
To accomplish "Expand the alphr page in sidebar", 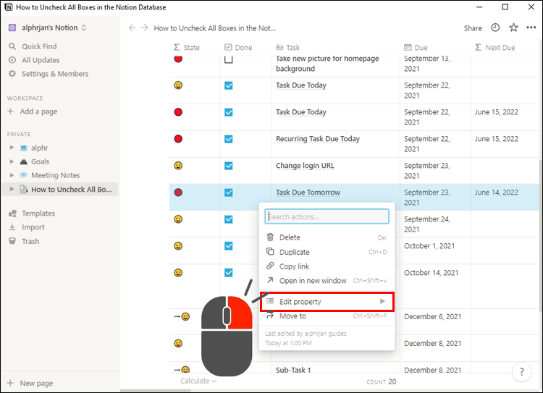I will 12,148.
